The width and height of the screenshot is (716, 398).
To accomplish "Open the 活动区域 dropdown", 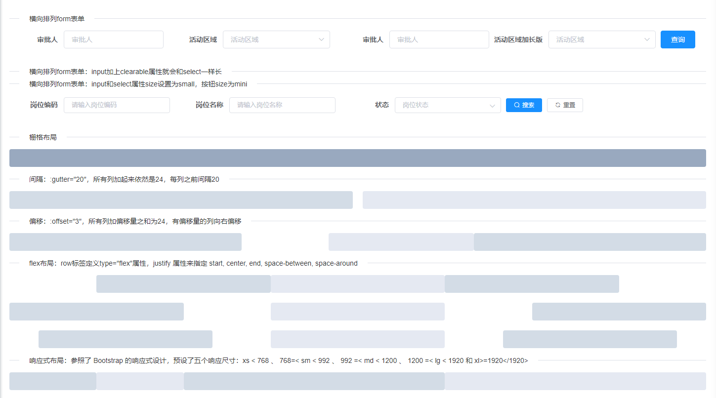I will click(x=277, y=40).
